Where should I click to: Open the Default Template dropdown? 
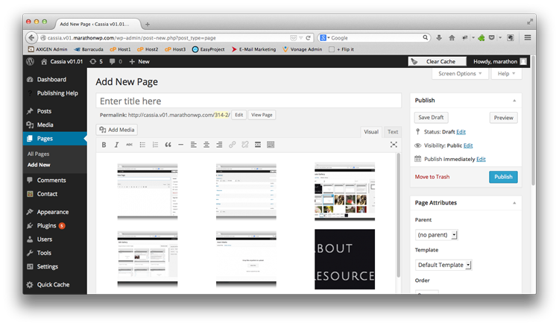(444, 265)
